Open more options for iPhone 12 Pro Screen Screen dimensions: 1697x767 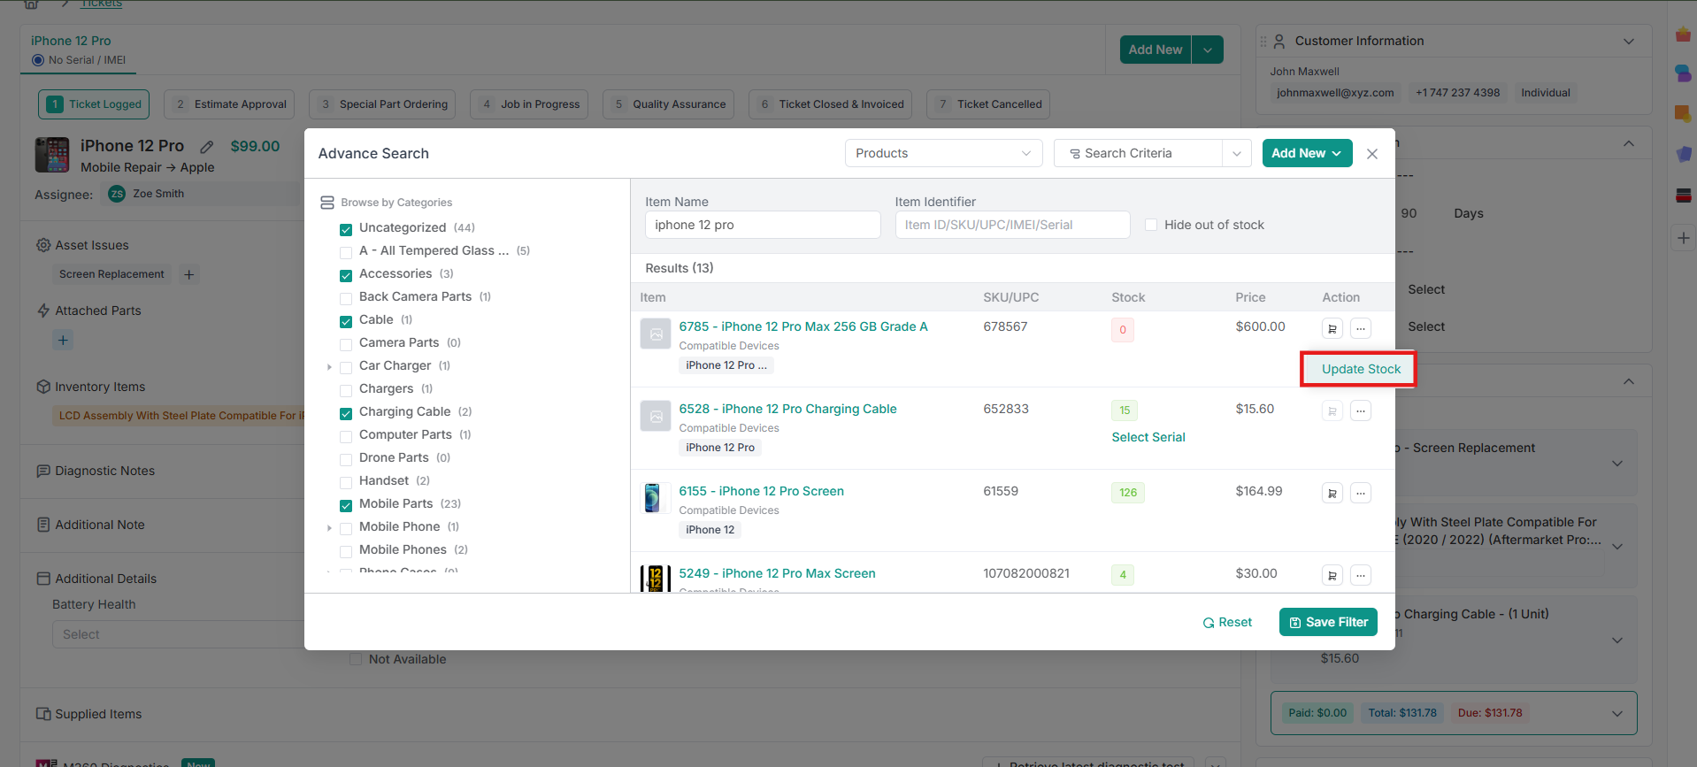pos(1361,493)
